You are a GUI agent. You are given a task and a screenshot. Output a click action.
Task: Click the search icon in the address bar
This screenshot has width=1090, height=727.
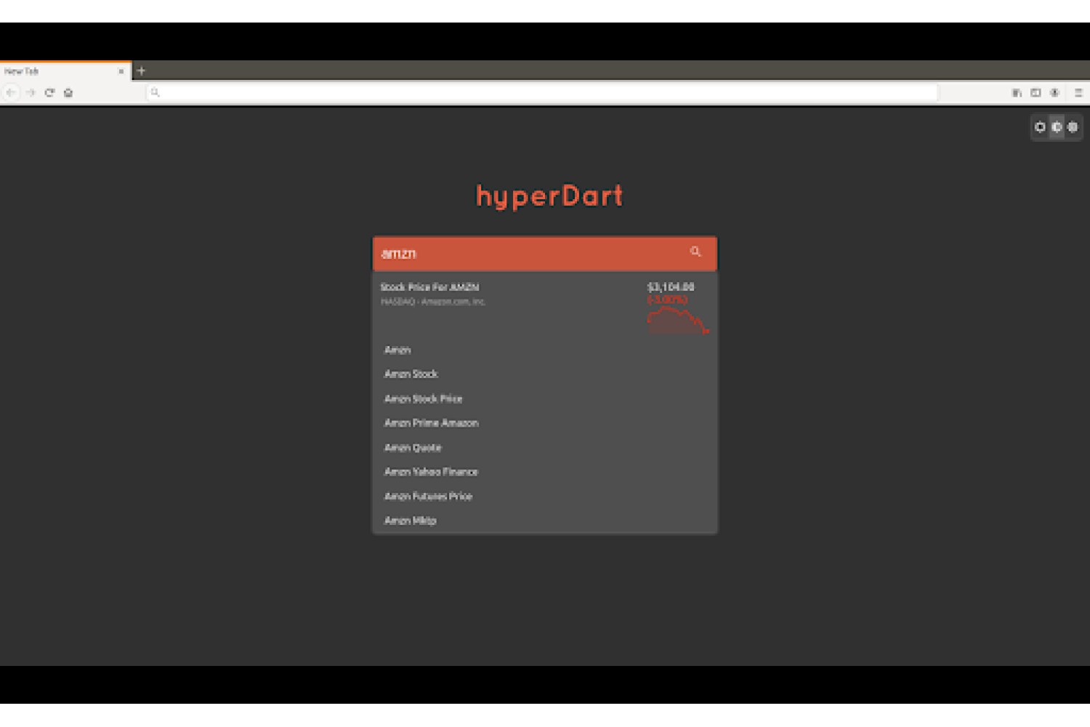(x=155, y=92)
